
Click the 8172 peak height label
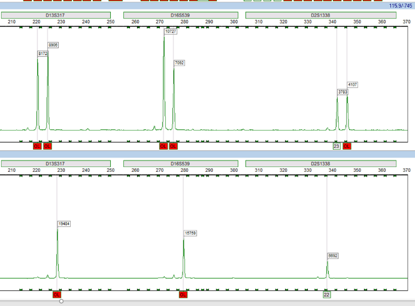point(43,54)
